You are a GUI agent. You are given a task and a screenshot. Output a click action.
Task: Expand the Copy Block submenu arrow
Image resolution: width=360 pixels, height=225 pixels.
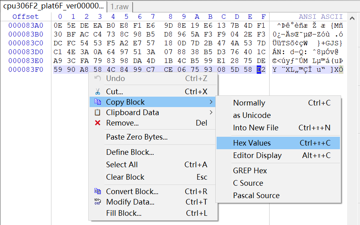(x=211, y=102)
